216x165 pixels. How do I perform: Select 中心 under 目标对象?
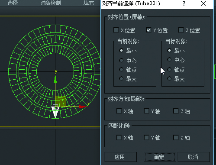tap(169, 60)
